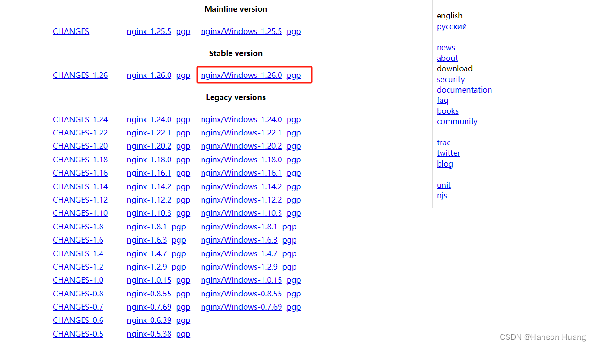Image resolution: width=593 pixels, height=346 pixels.
Task: Open CHANGES-0.8 link
Action: coord(78,294)
